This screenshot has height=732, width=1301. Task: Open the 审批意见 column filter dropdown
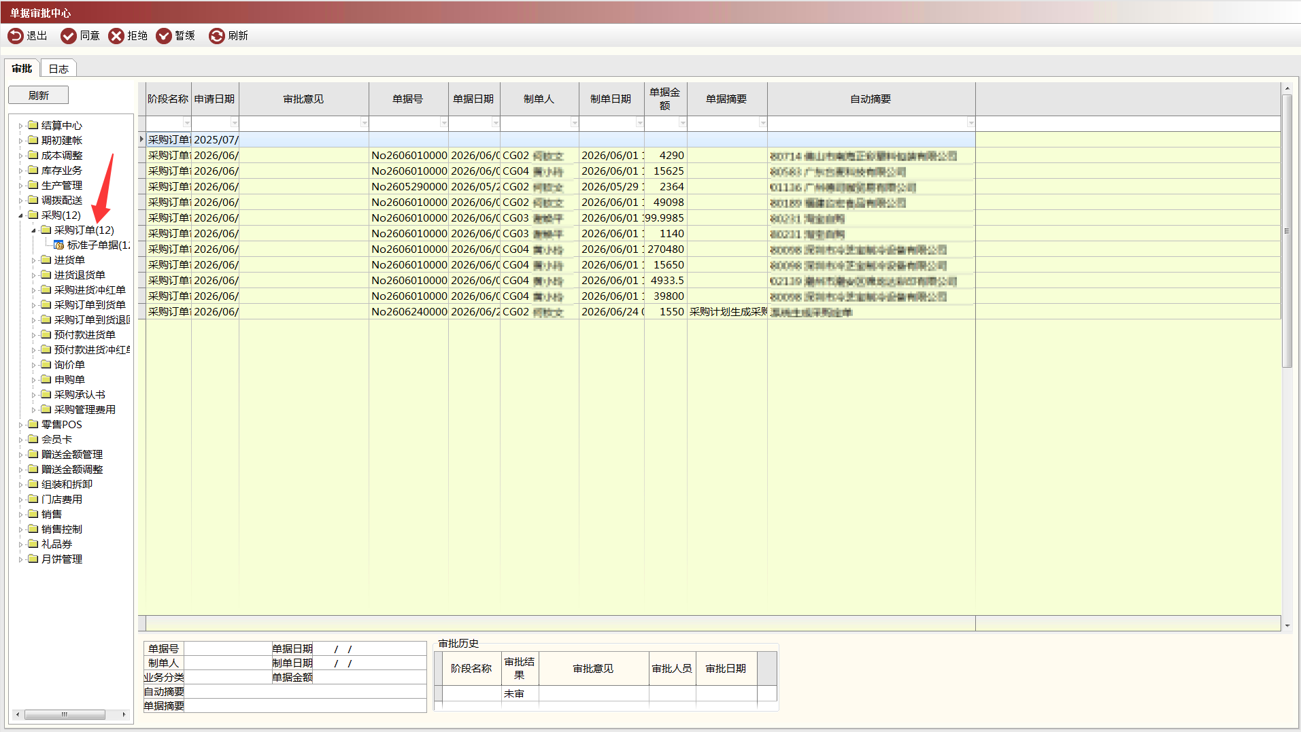point(365,123)
